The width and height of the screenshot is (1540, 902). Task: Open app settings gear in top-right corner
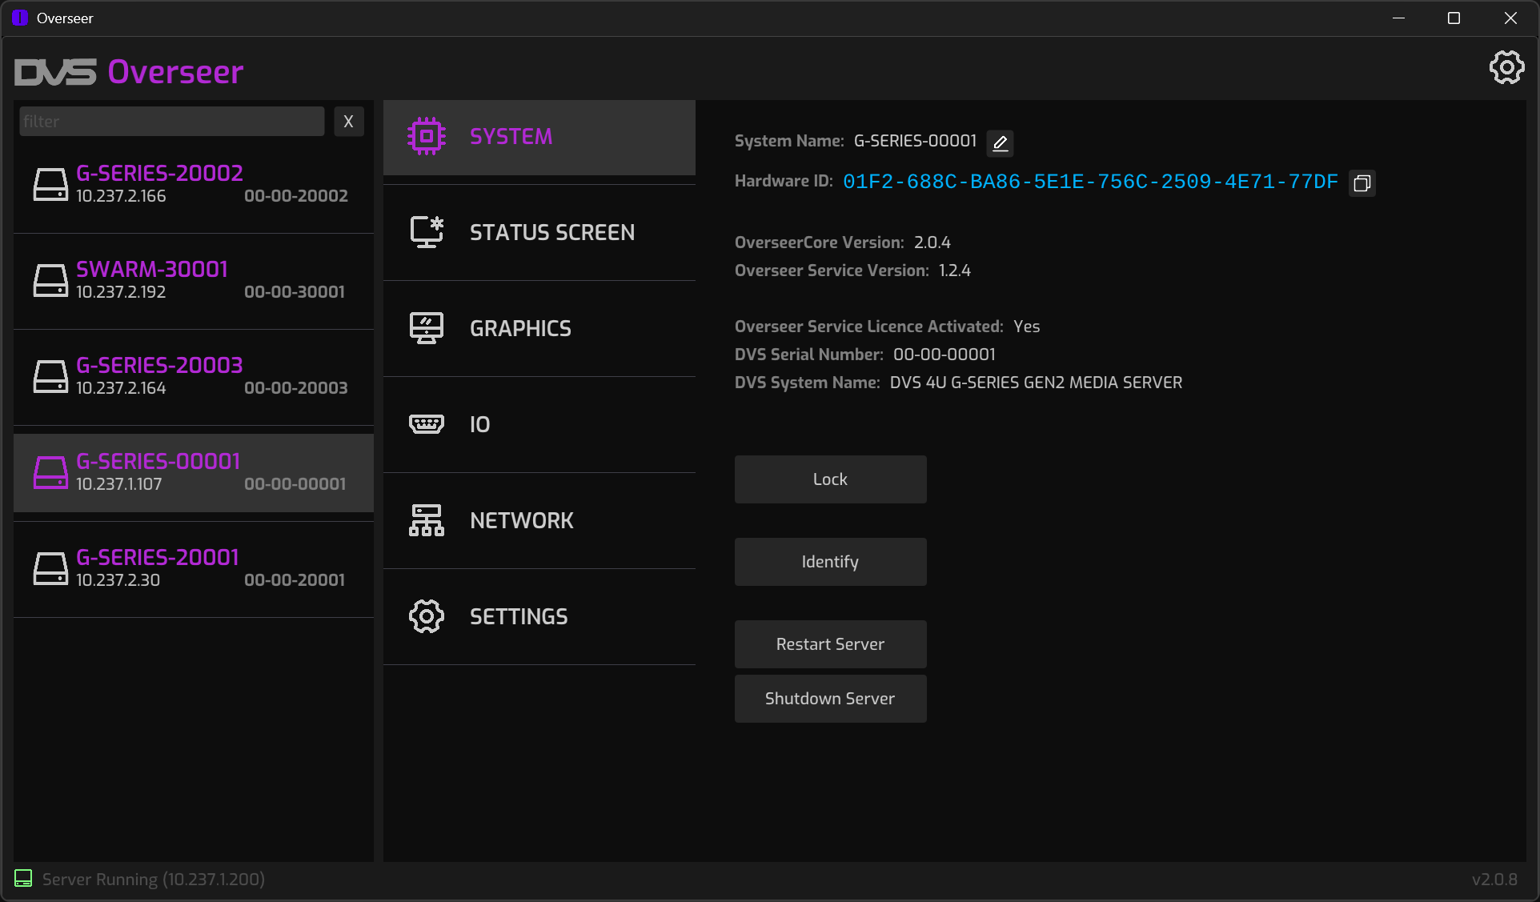(x=1506, y=68)
